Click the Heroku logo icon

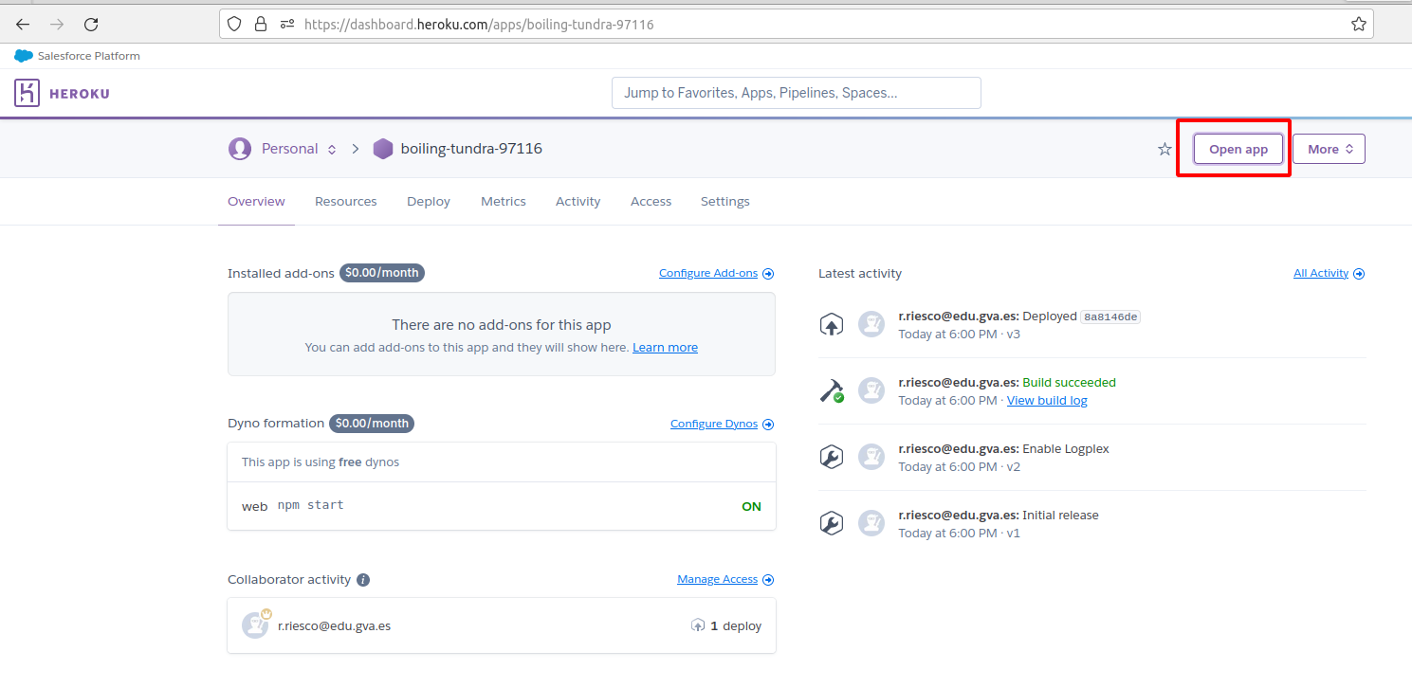coord(27,93)
